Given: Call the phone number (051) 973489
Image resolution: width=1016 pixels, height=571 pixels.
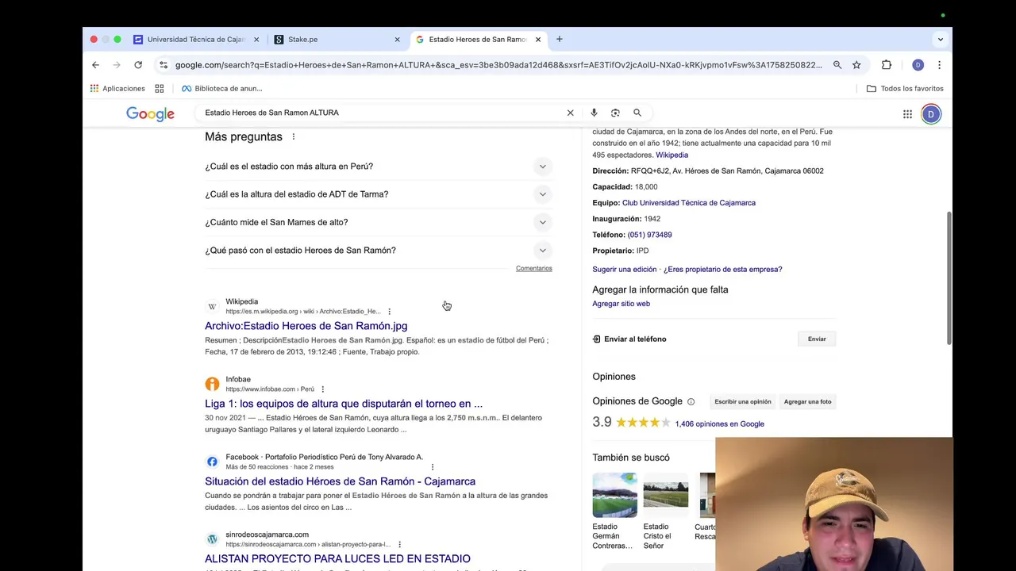Looking at the screenshot, I should point(649,235).
